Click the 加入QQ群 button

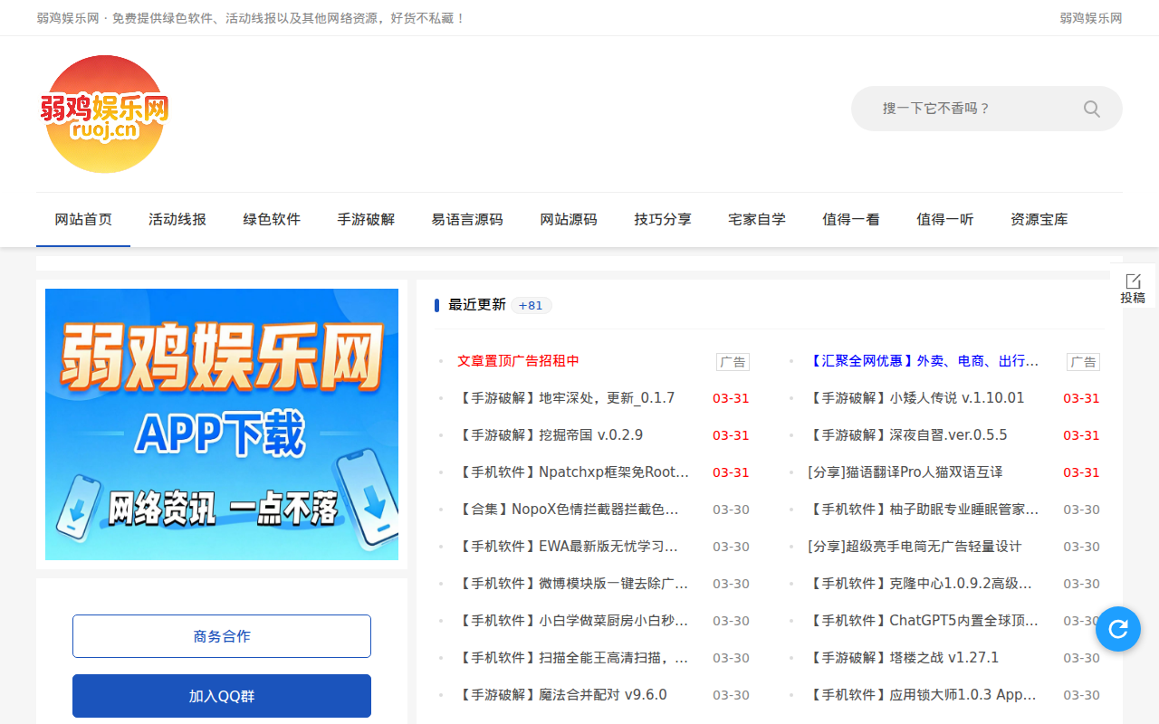[x=222, y=695]
